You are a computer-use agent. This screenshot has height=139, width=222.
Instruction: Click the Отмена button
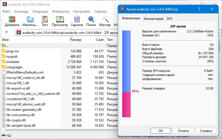pos(183,131)
